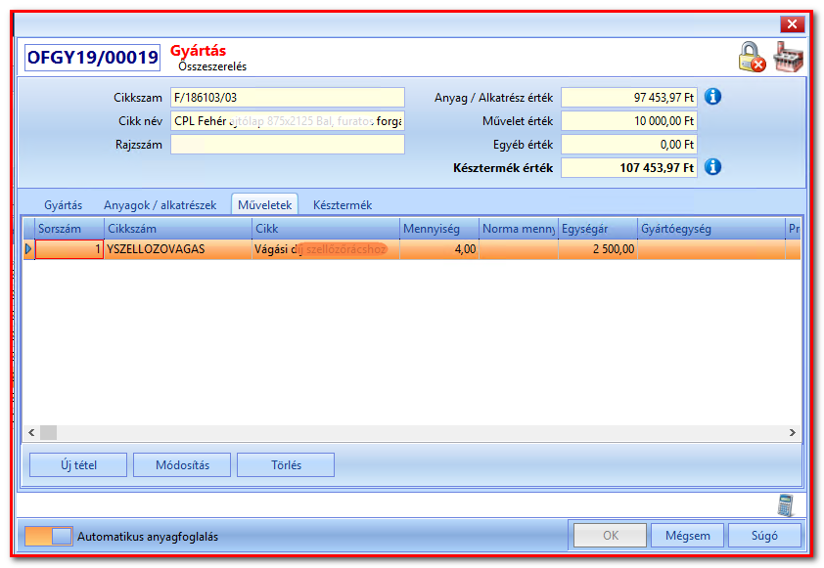The height and width of the screenshot is (568, 824).
Task: Open the calculator icon
Action: click(786, 505)
